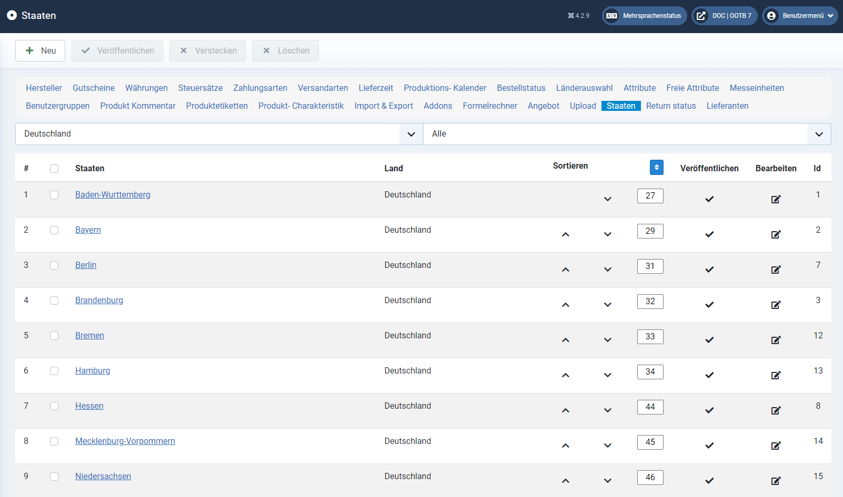Click edit icon for Brandenburg
843x497 pixels.
pos(776,305)
